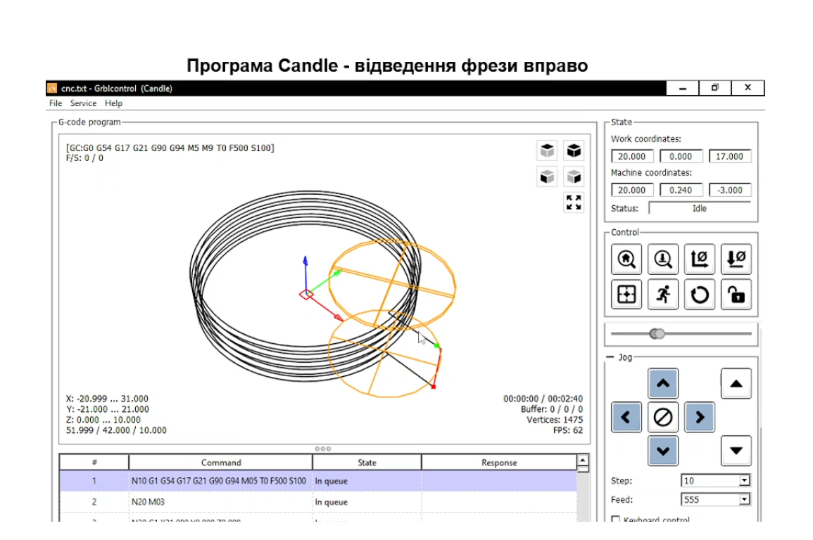
Task: Reset the controller with circular arrow button
Action: [x=699, y=295]
